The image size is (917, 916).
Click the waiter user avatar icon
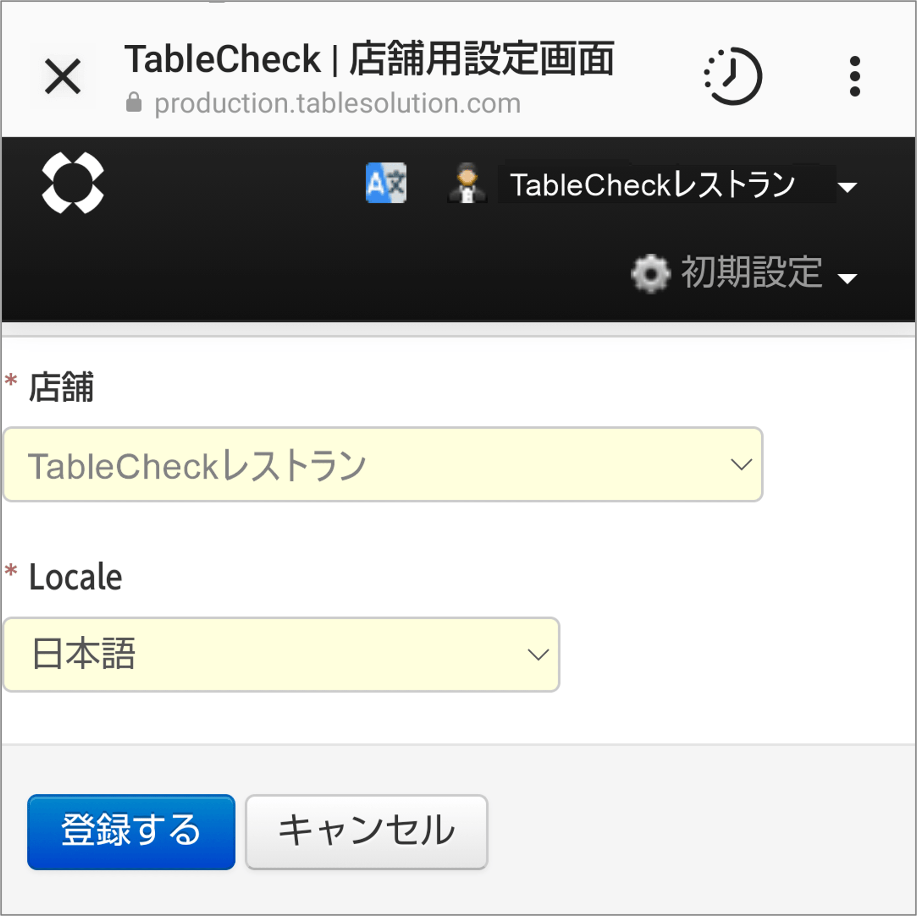click(468, 183)
